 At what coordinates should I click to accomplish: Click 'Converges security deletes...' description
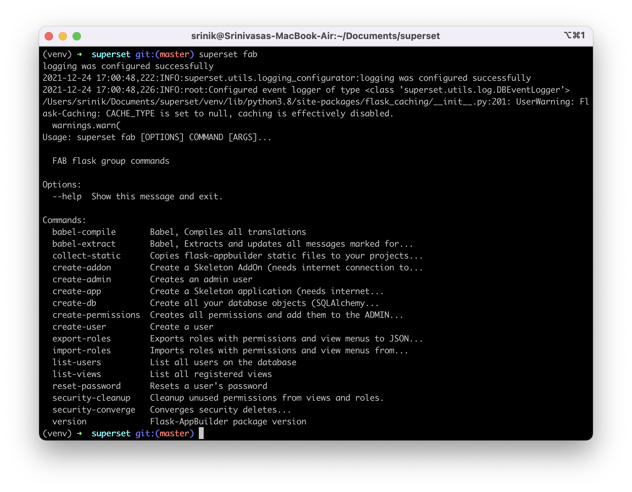coord(221,410)
